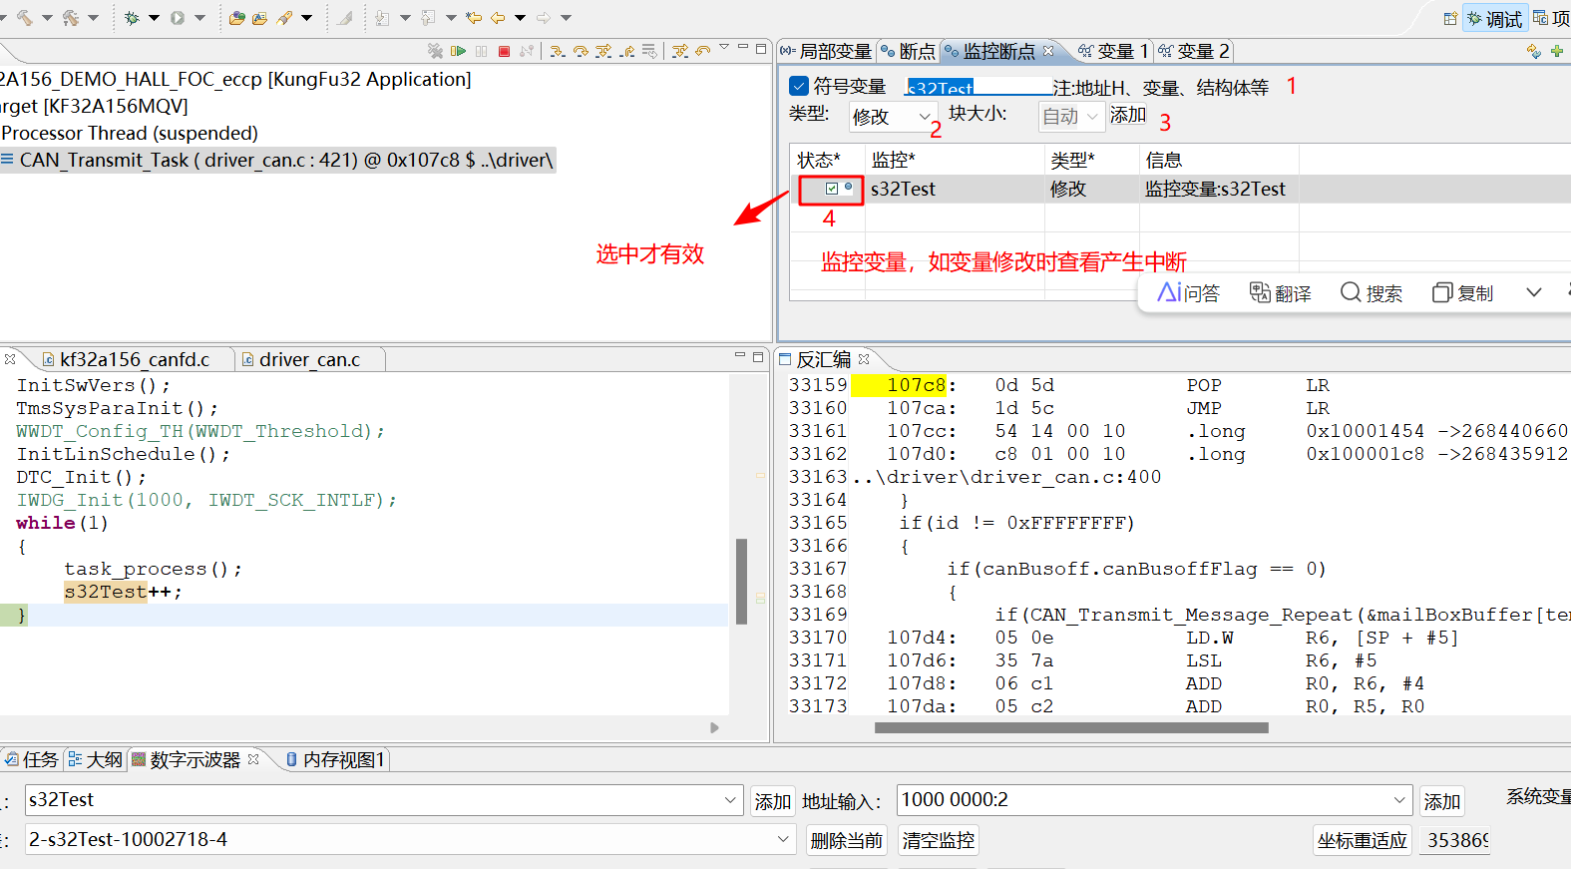
Task: Click the Drop to Frame curved arrow icon
Action: tap(703, 51)
